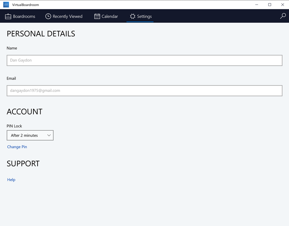Viewport: 289px width, 226px height.
Task: Click the Change Pin link
Action: (x=17, y=147)
